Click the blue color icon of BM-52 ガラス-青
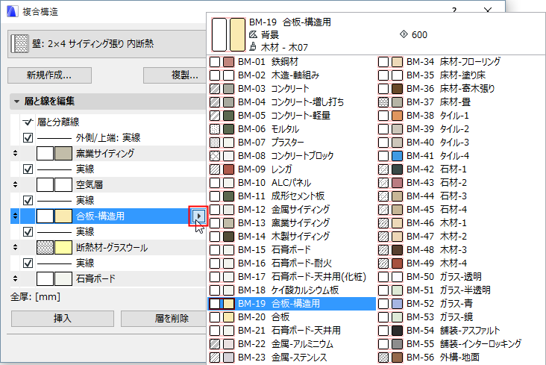This screenshot has height=365, width=546. pos(398,304)
